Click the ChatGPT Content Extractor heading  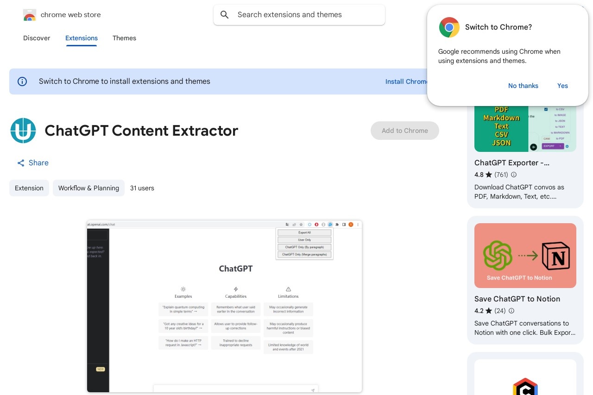[x=141, y=131]
